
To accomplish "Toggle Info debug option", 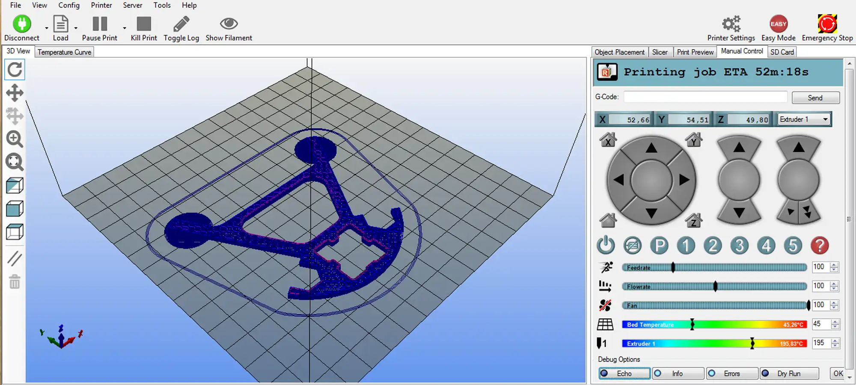I will coord(678,373).
